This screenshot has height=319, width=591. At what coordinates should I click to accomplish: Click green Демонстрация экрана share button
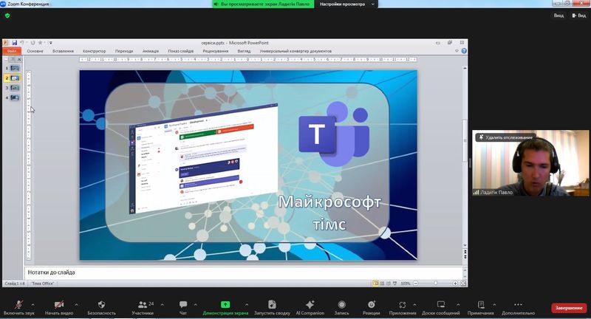tap(225, 307)
